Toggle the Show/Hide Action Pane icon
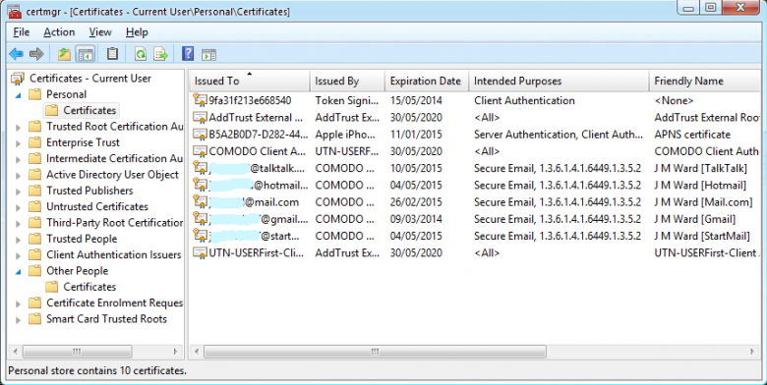 tap(208, 54)
